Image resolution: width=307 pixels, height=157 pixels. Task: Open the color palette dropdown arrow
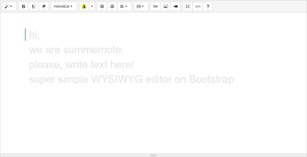(92, 6)
